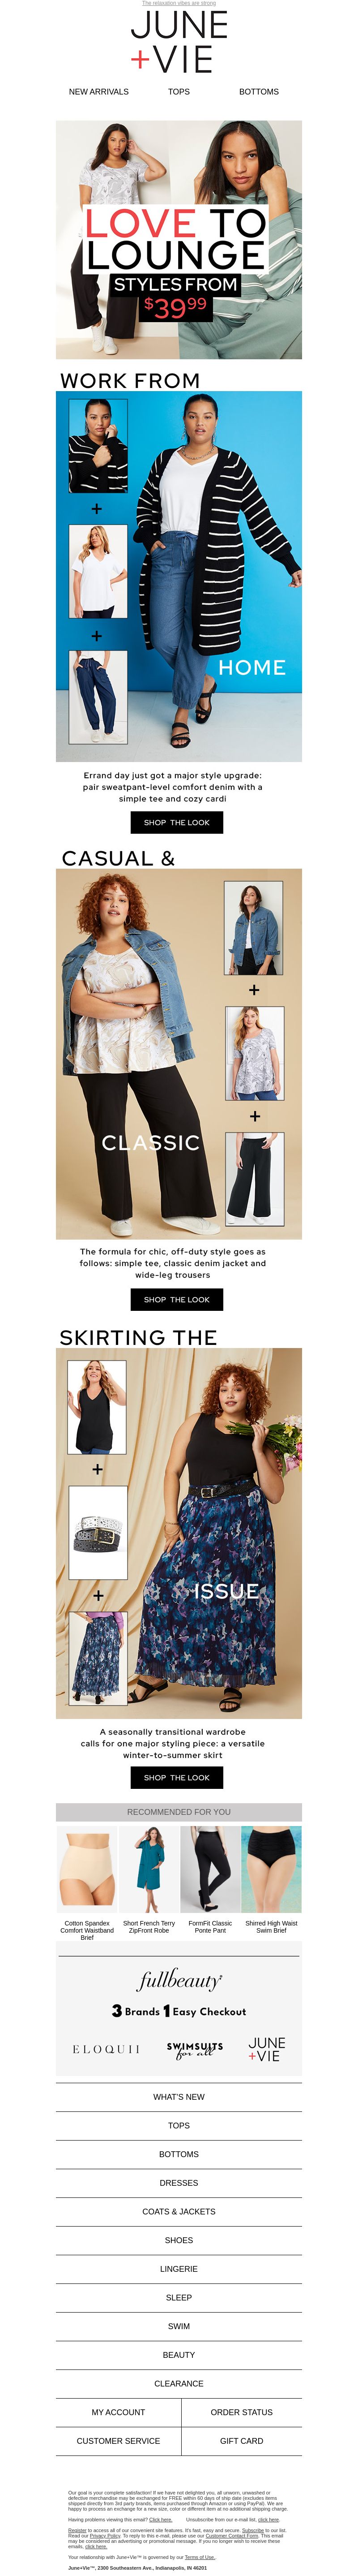Open Shirred High Waist Swim Brief product
Screen dimensions: 358x2576
tap(271, 1880)
